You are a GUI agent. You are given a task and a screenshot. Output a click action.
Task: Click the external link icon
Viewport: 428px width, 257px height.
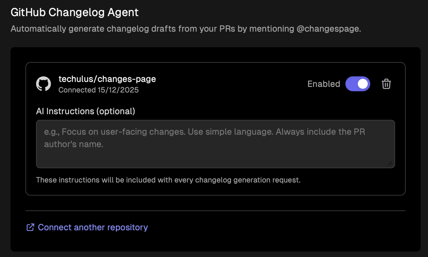(x=30, y=227)
